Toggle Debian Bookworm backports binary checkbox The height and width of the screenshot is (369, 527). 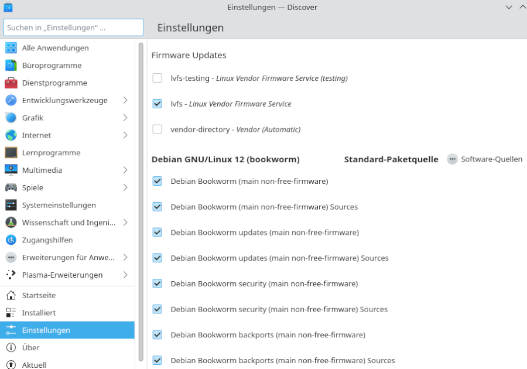click(x=158, y=334)
